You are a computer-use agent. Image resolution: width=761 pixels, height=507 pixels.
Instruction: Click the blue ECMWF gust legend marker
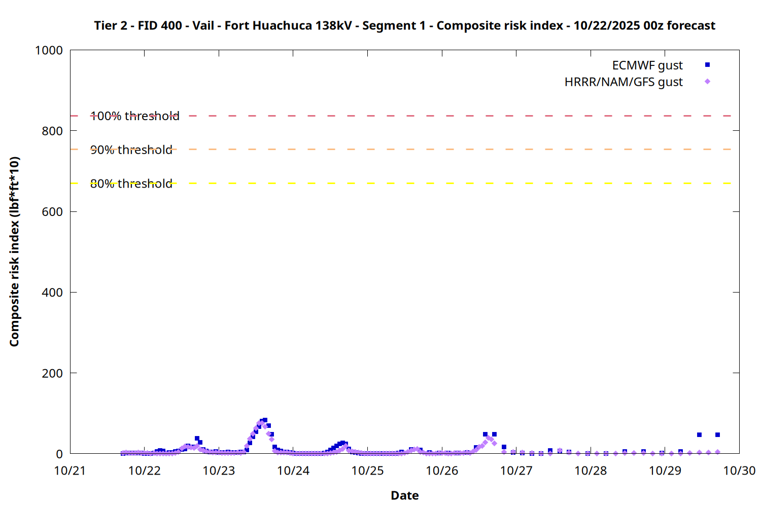point(707,65)
